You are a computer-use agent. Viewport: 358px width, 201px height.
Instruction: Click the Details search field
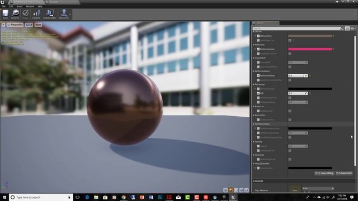point(296,28)
